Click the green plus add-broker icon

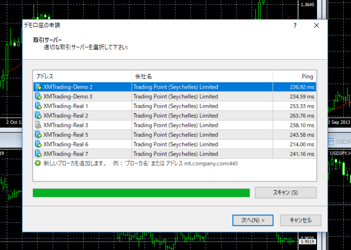coord(38,163)
